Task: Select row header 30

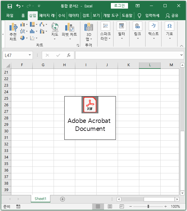Action: click(x=6, y=131)
